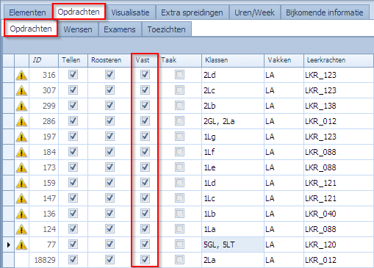Click the warning icon on row 299
This screenshot has height=268, width=374.
pos(21,106)
